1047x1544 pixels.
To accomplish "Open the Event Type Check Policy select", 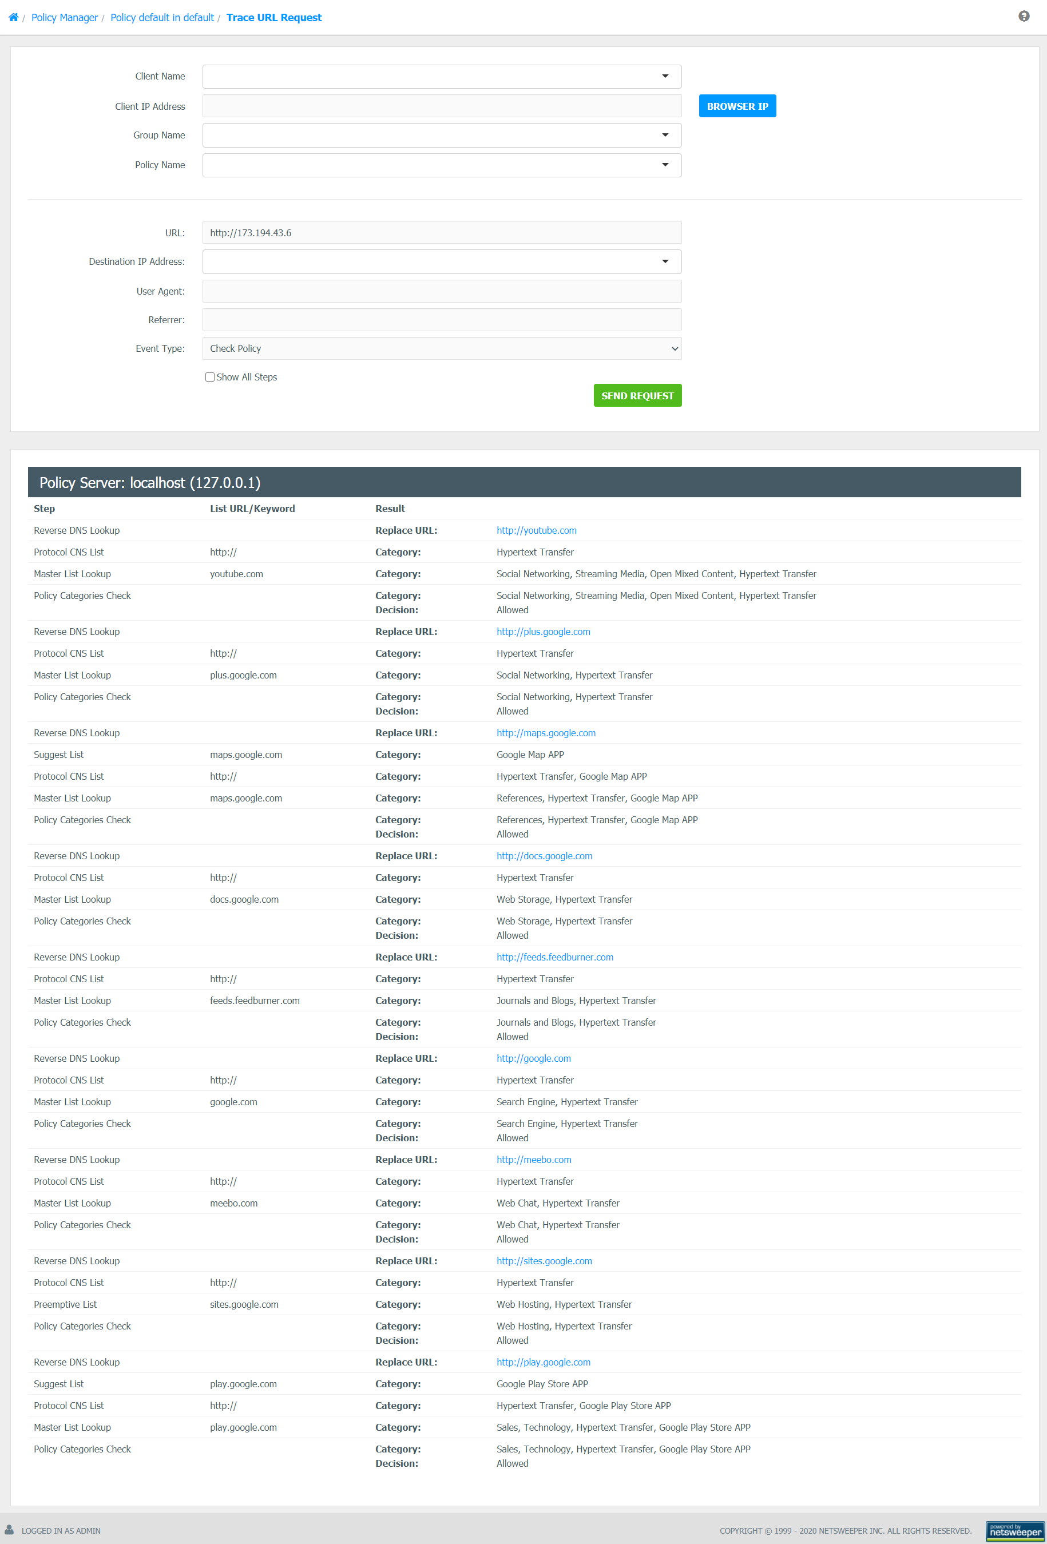I will (x=442, y=348).
